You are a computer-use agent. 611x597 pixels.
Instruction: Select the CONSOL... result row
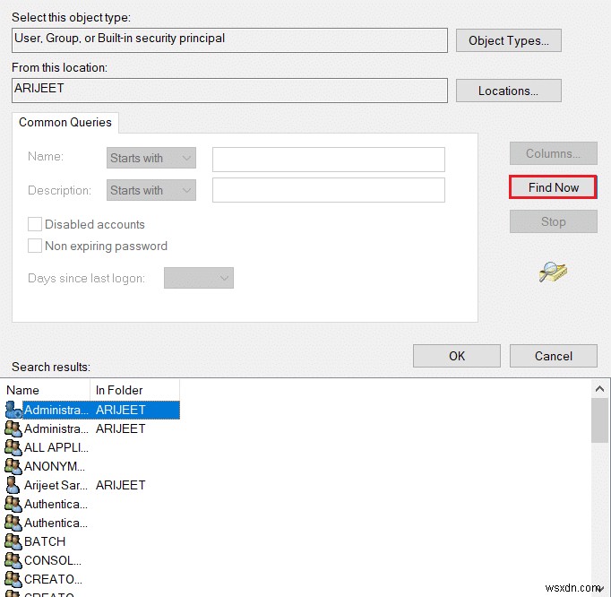click(x=92, y=560)
